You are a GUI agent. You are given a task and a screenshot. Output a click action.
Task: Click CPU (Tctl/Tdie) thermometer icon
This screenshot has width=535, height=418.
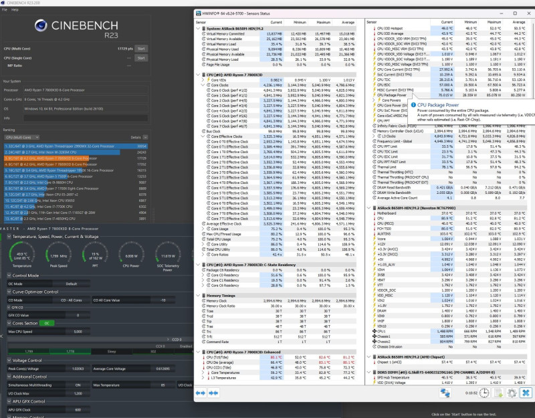click(x=204, y=357)
